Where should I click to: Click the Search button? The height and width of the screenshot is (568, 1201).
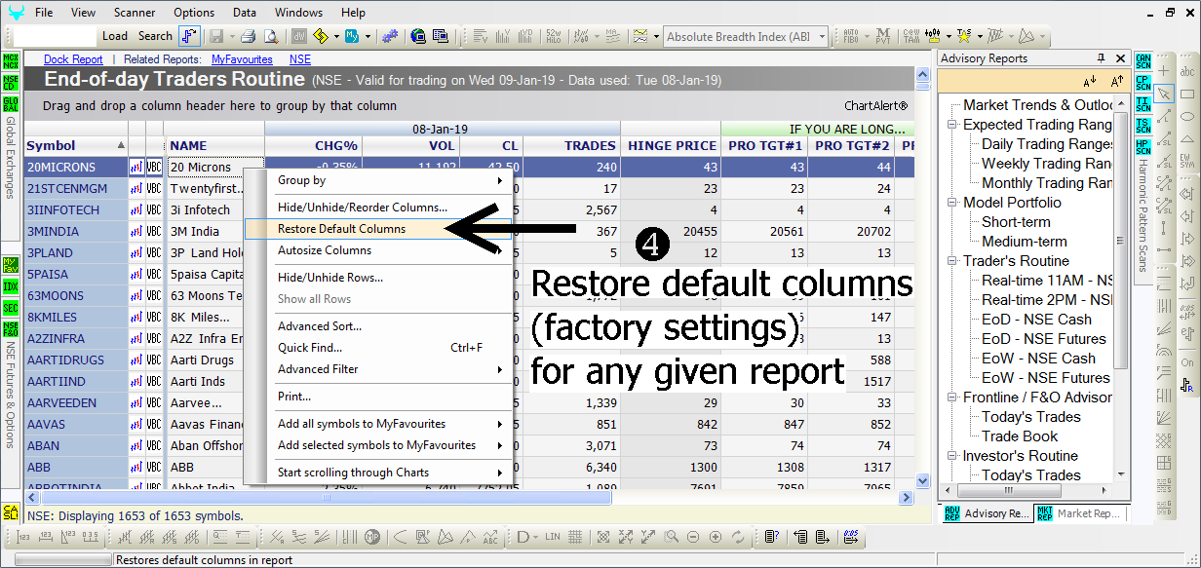(155, 36)
